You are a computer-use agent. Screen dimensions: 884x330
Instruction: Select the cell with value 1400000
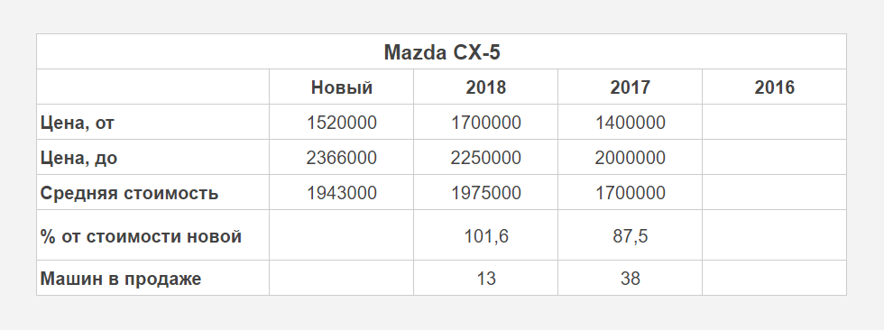(631, 123)
